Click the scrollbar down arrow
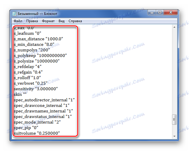Viewport: 189px width, 151px height. coord(174,136)
